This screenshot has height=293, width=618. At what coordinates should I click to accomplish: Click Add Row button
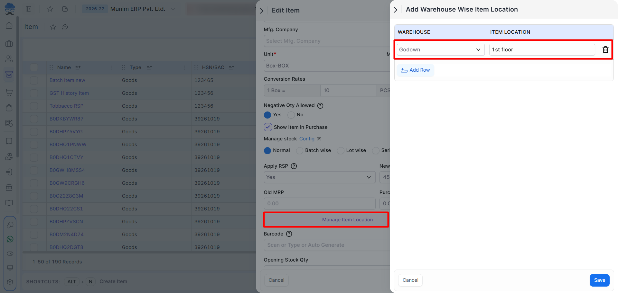coord(415,70)
